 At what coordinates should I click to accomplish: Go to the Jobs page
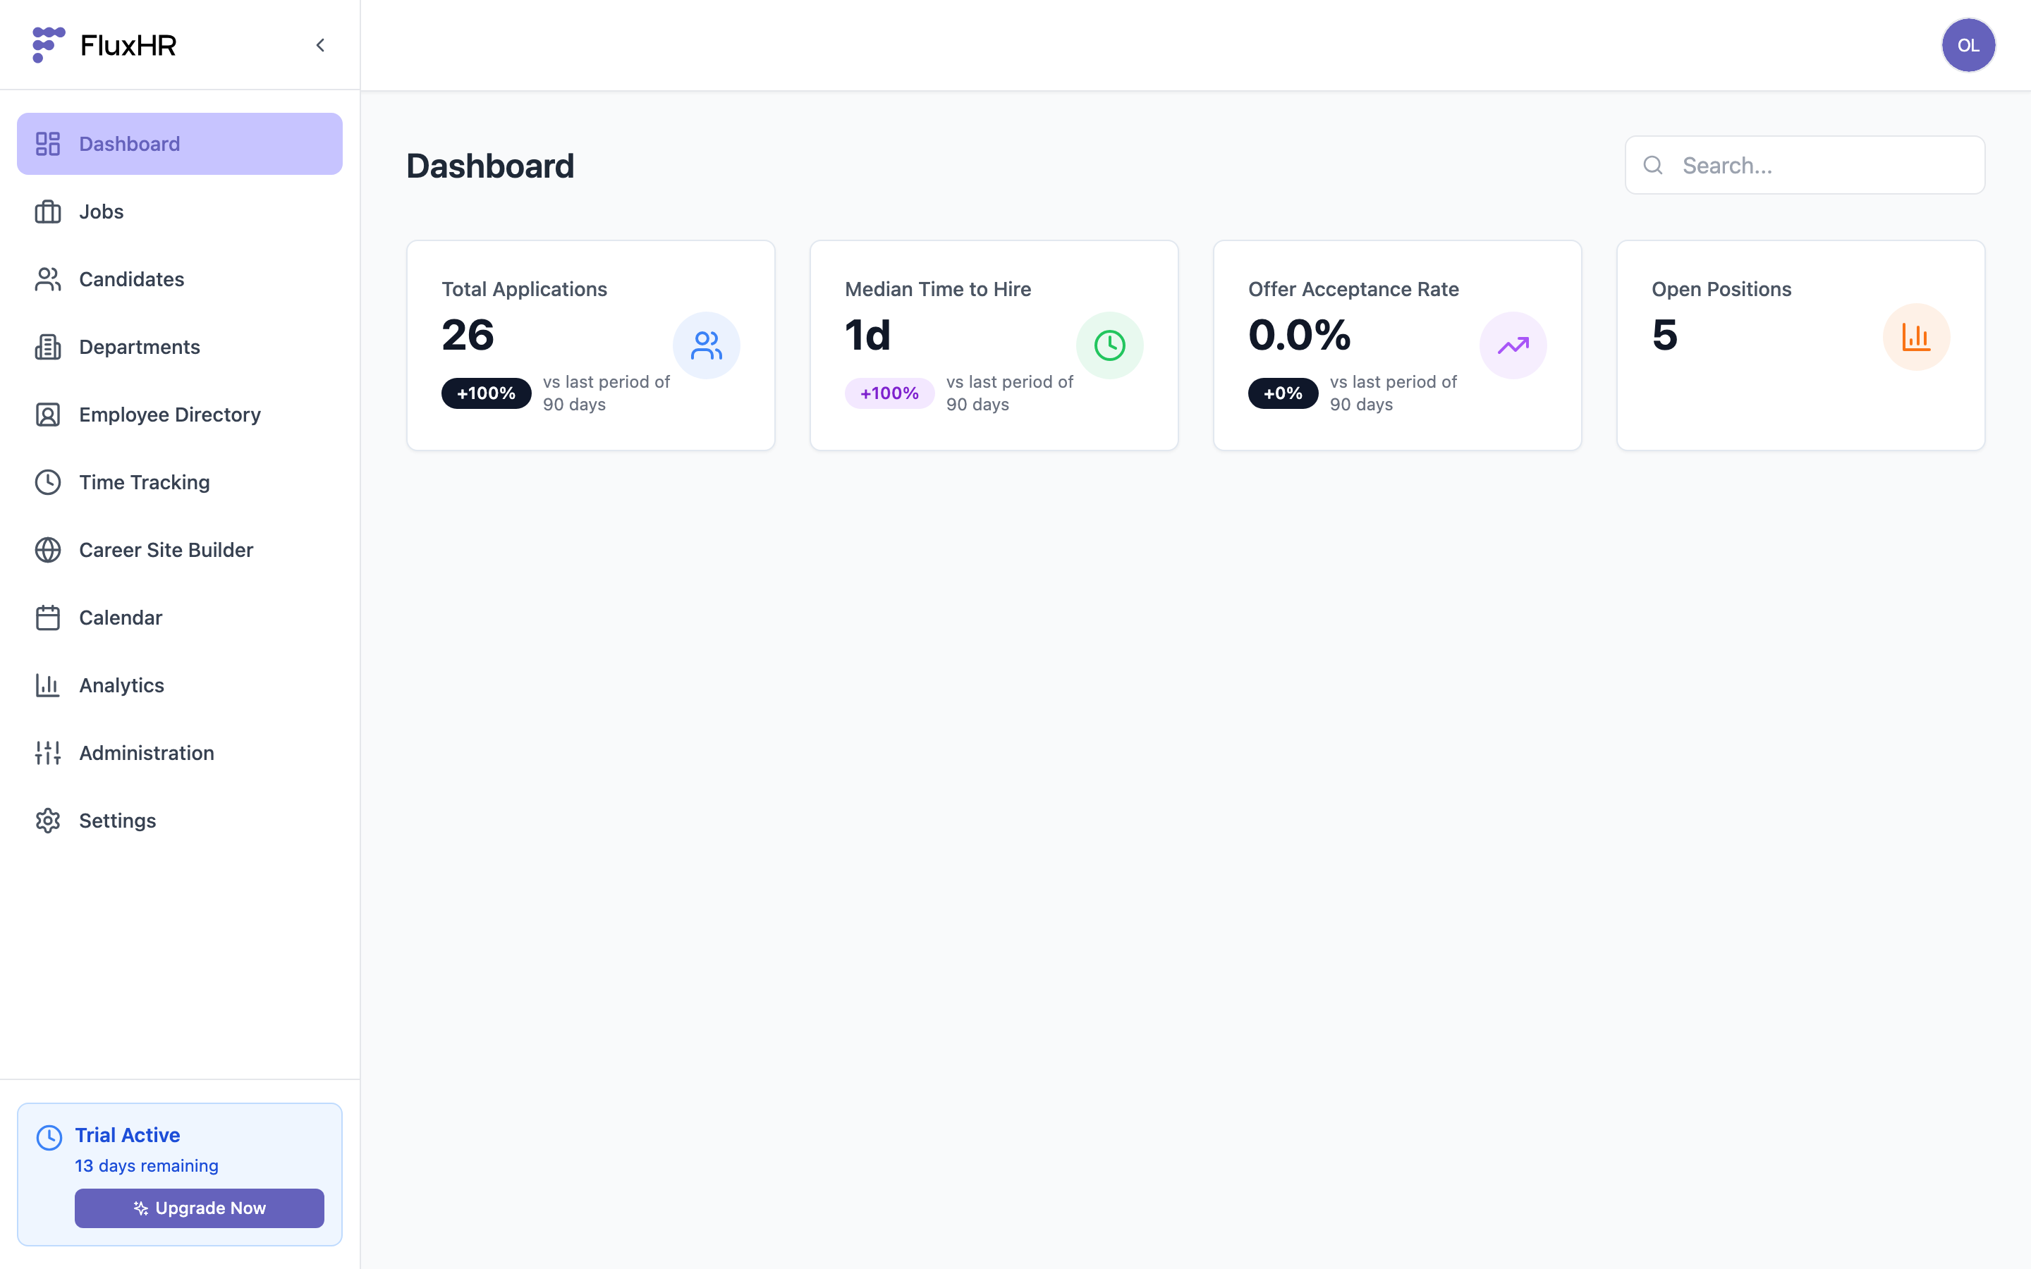coord(180,211)
